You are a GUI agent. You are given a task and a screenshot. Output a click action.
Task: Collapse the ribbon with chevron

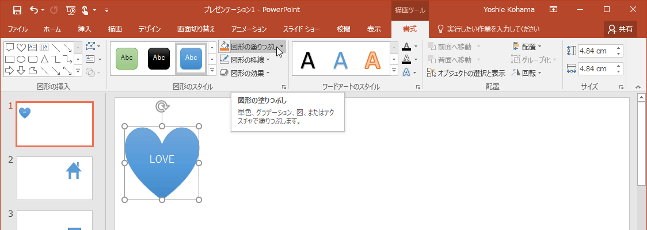[638, 87]
